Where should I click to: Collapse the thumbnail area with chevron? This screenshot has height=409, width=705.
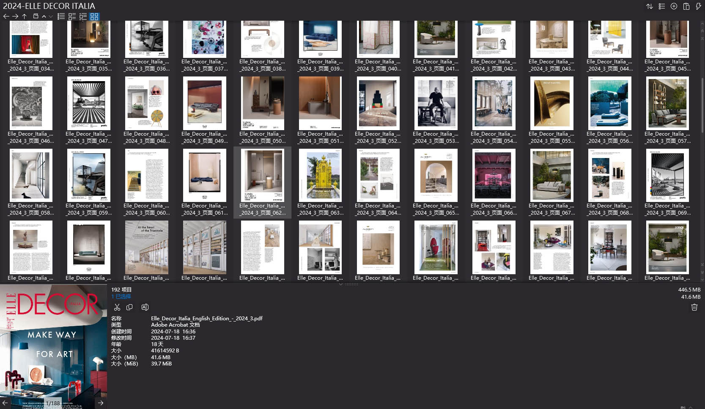[341, 284]
